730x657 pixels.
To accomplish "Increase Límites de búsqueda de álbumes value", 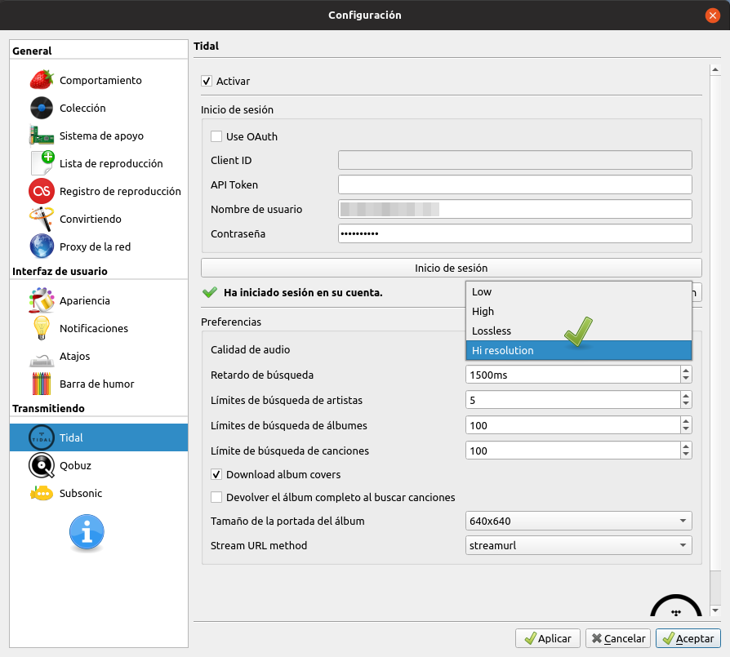I will [x=686, y=421].
